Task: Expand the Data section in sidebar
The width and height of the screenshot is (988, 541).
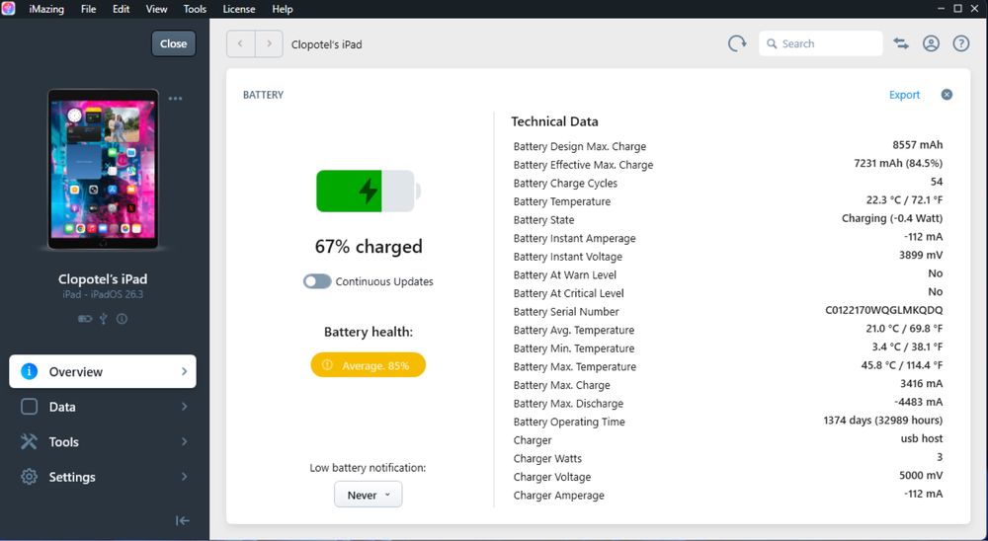Action: (103, 407)
